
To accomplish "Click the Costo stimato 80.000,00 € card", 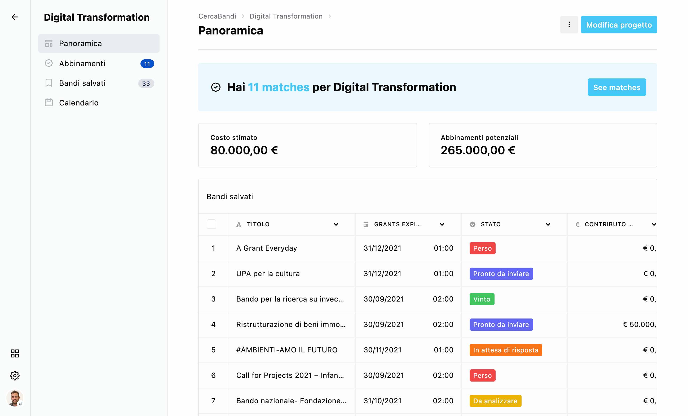I will coord(307,145).
